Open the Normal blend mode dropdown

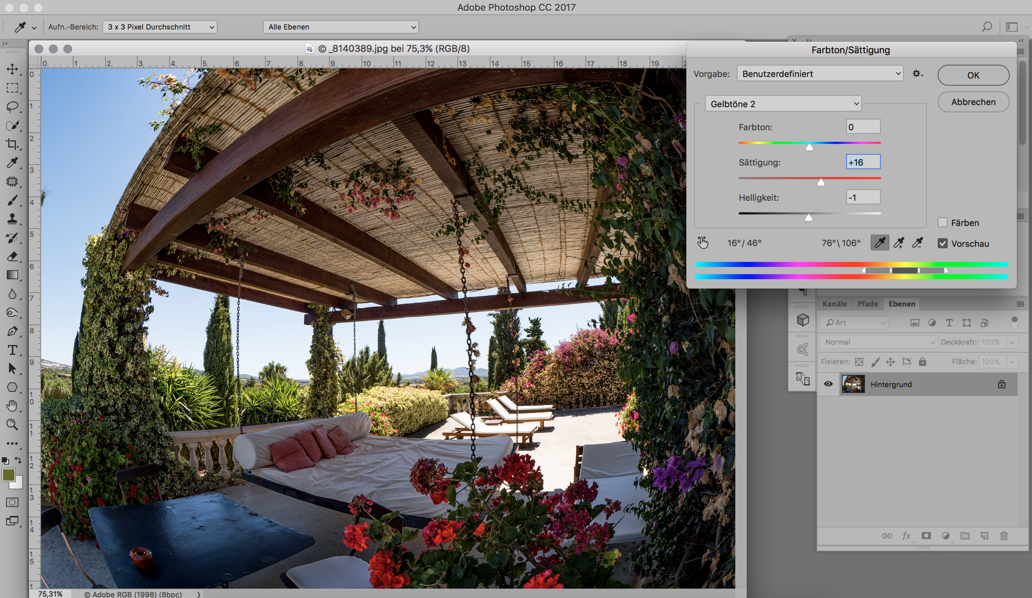tap(878, 342)
